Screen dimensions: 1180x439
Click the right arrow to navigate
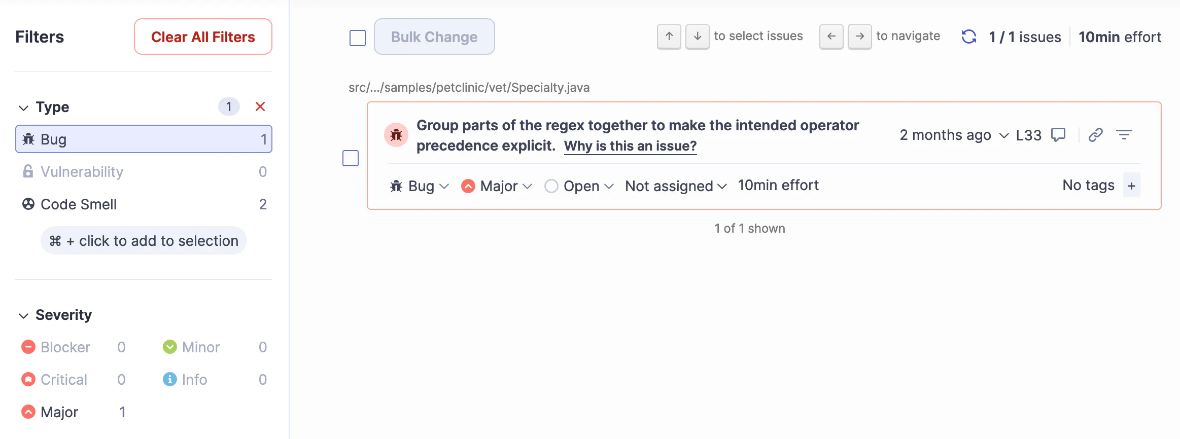coord(859,36)
